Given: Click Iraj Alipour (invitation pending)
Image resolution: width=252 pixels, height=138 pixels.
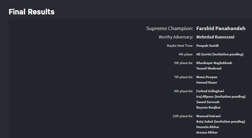Looking at the screenshot, I should point(221,97).
